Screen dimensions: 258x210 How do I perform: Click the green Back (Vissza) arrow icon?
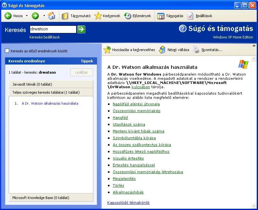click(8, 16)
